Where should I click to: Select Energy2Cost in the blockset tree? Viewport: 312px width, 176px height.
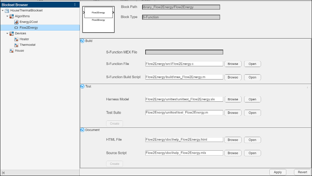[29, 22]
